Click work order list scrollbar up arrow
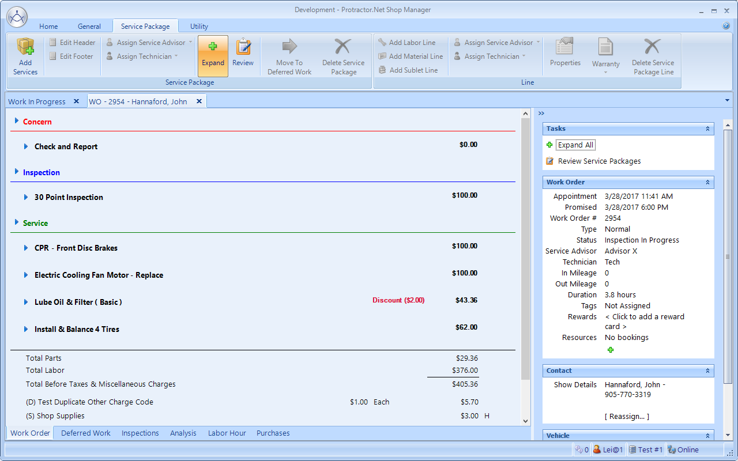Viewport: 738px width, 461px height. click(525, 114)
